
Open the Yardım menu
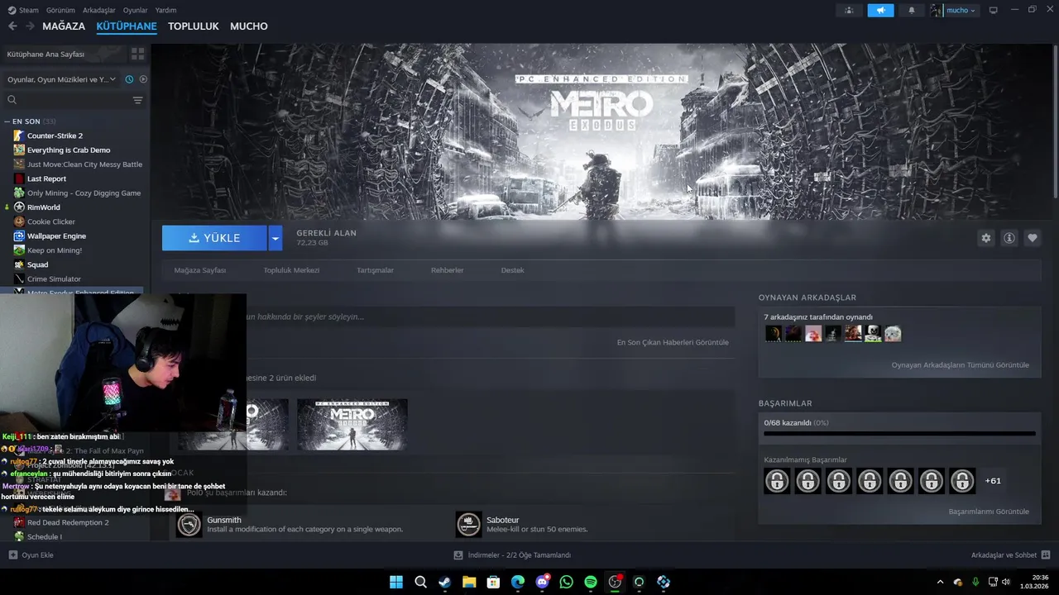point(165,10)
